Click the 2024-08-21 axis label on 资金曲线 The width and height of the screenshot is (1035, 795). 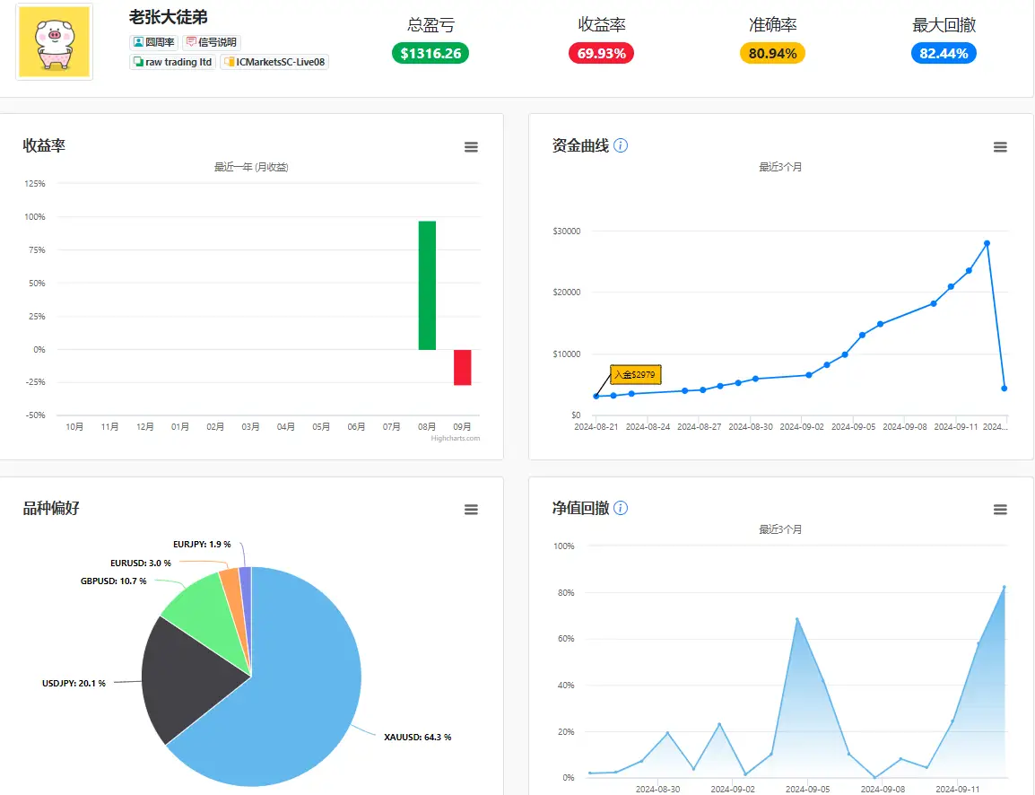596,426
